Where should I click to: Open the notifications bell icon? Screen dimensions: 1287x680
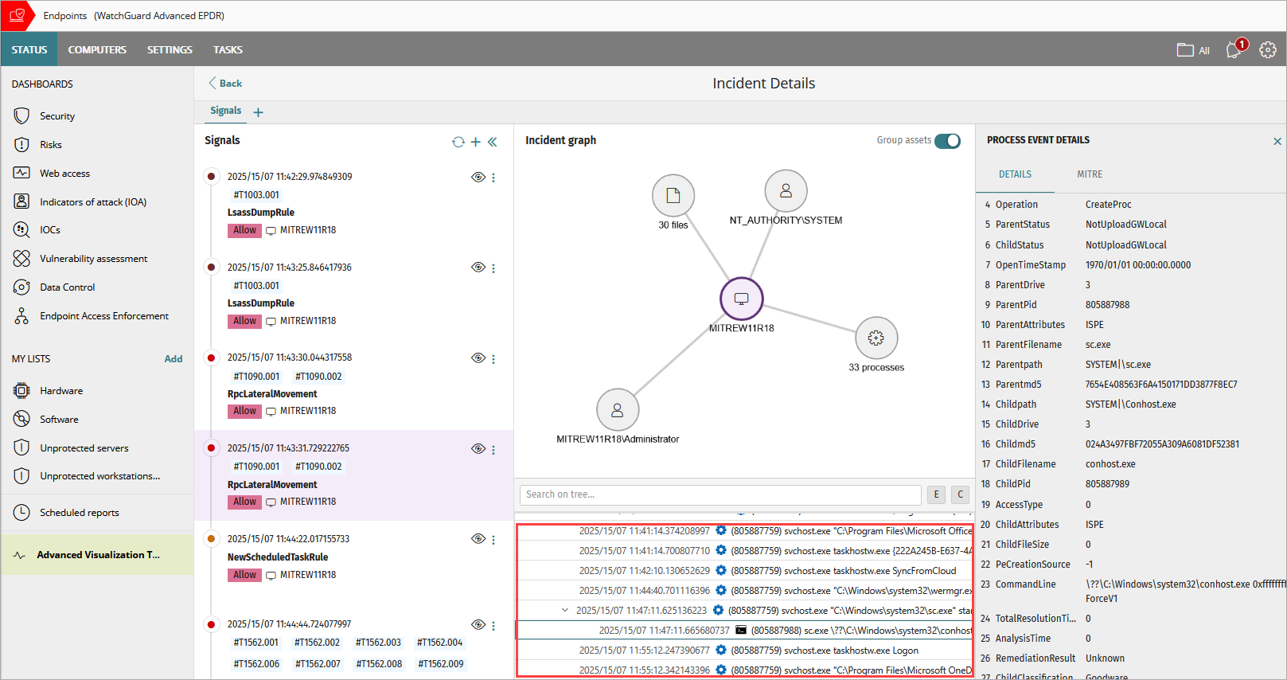(1234, 49)
